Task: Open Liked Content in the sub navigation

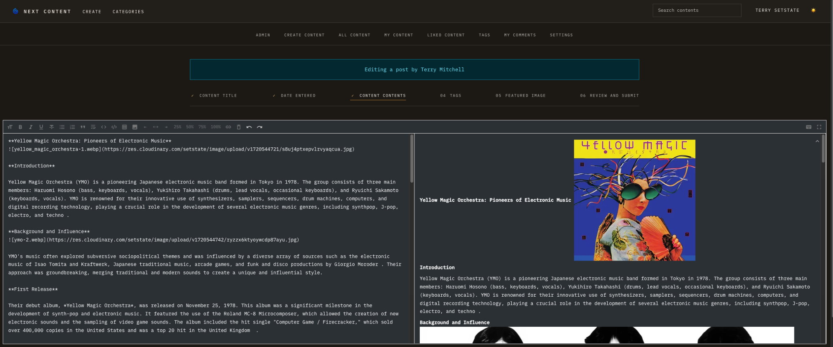Action: coord(446,35)
